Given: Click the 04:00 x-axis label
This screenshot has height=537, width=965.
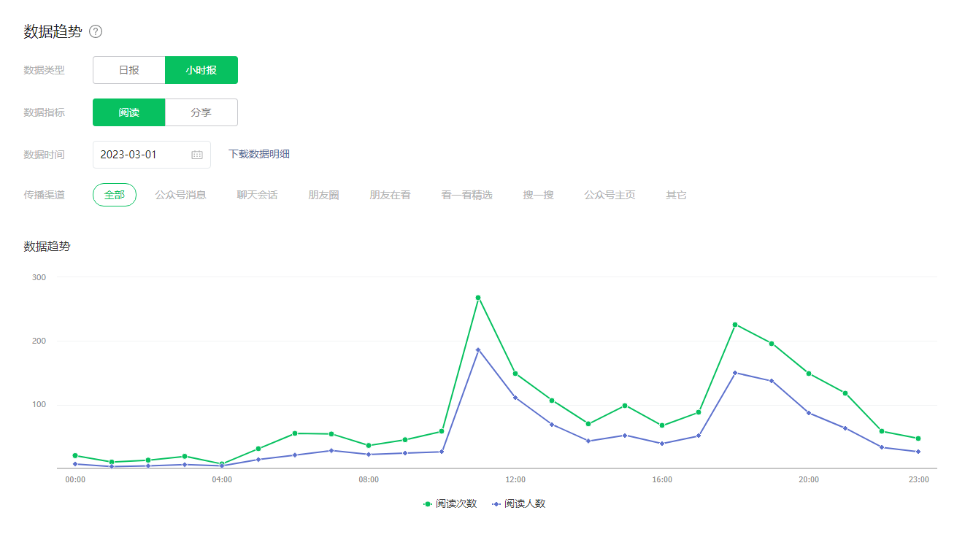Looking at the screenshot, I should pyautogui.click(x=222, y=479).
